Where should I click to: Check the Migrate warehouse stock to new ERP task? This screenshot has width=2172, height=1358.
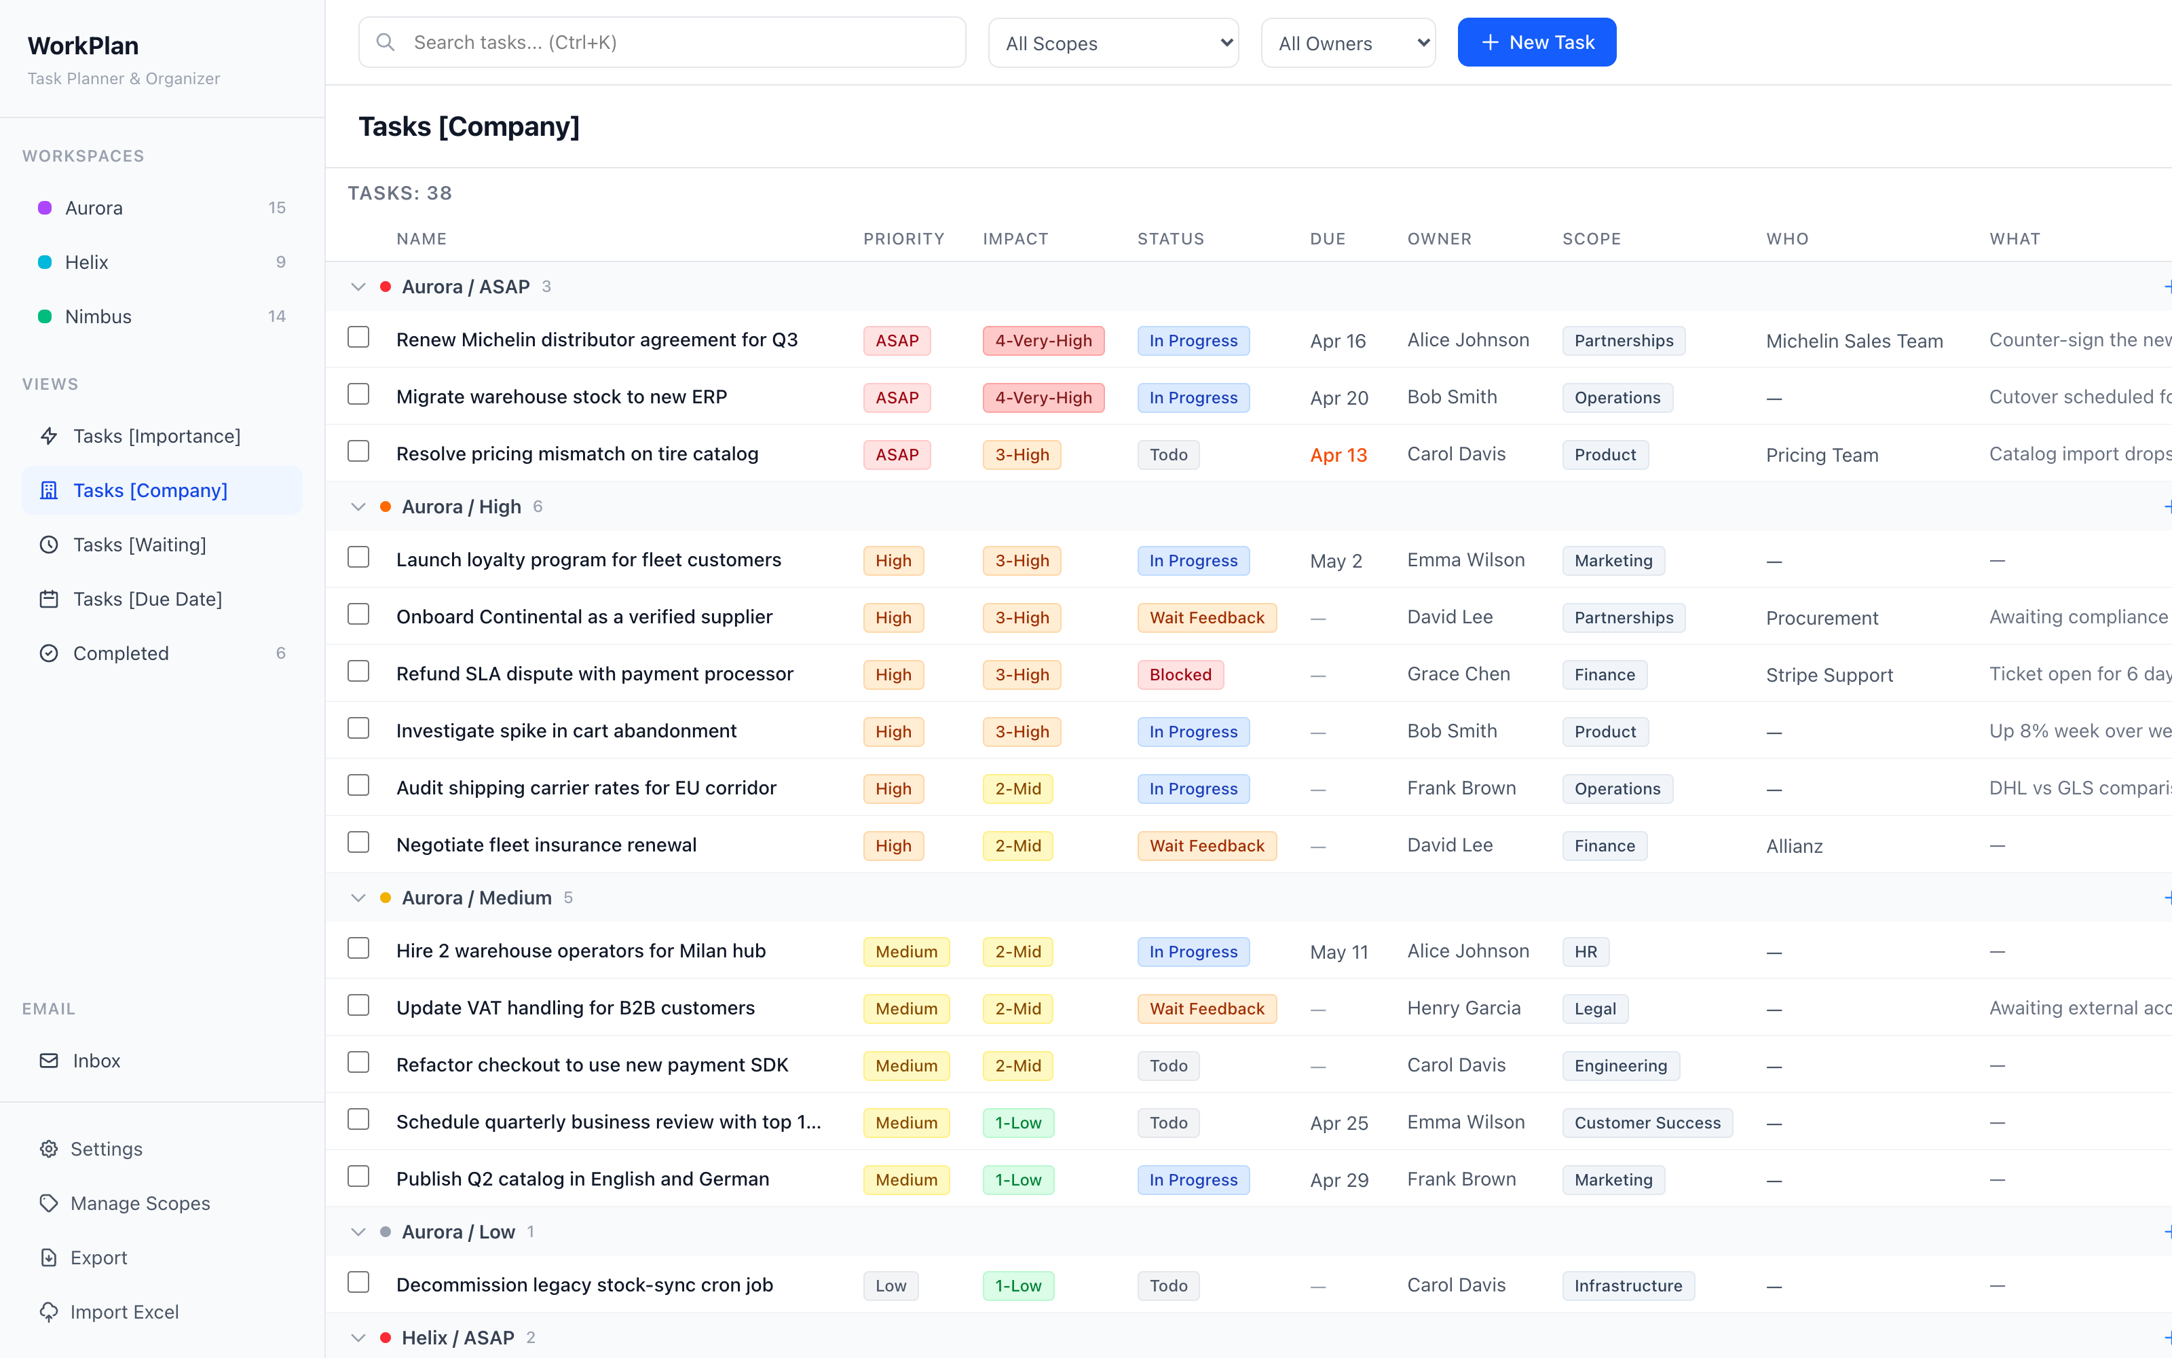coord(358,395)
